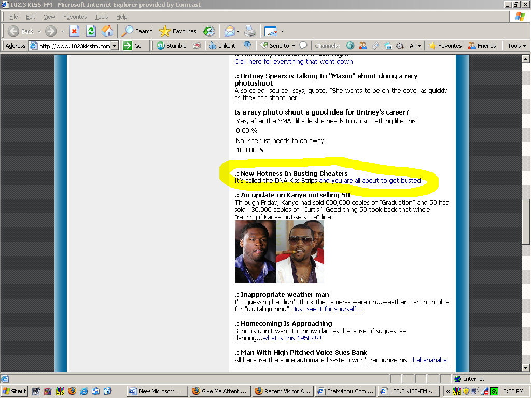The height and width of the screenshot is (398, 531).
Task: Open StumbleUpon Tools dropdown
Action: [x=516, y=46]
